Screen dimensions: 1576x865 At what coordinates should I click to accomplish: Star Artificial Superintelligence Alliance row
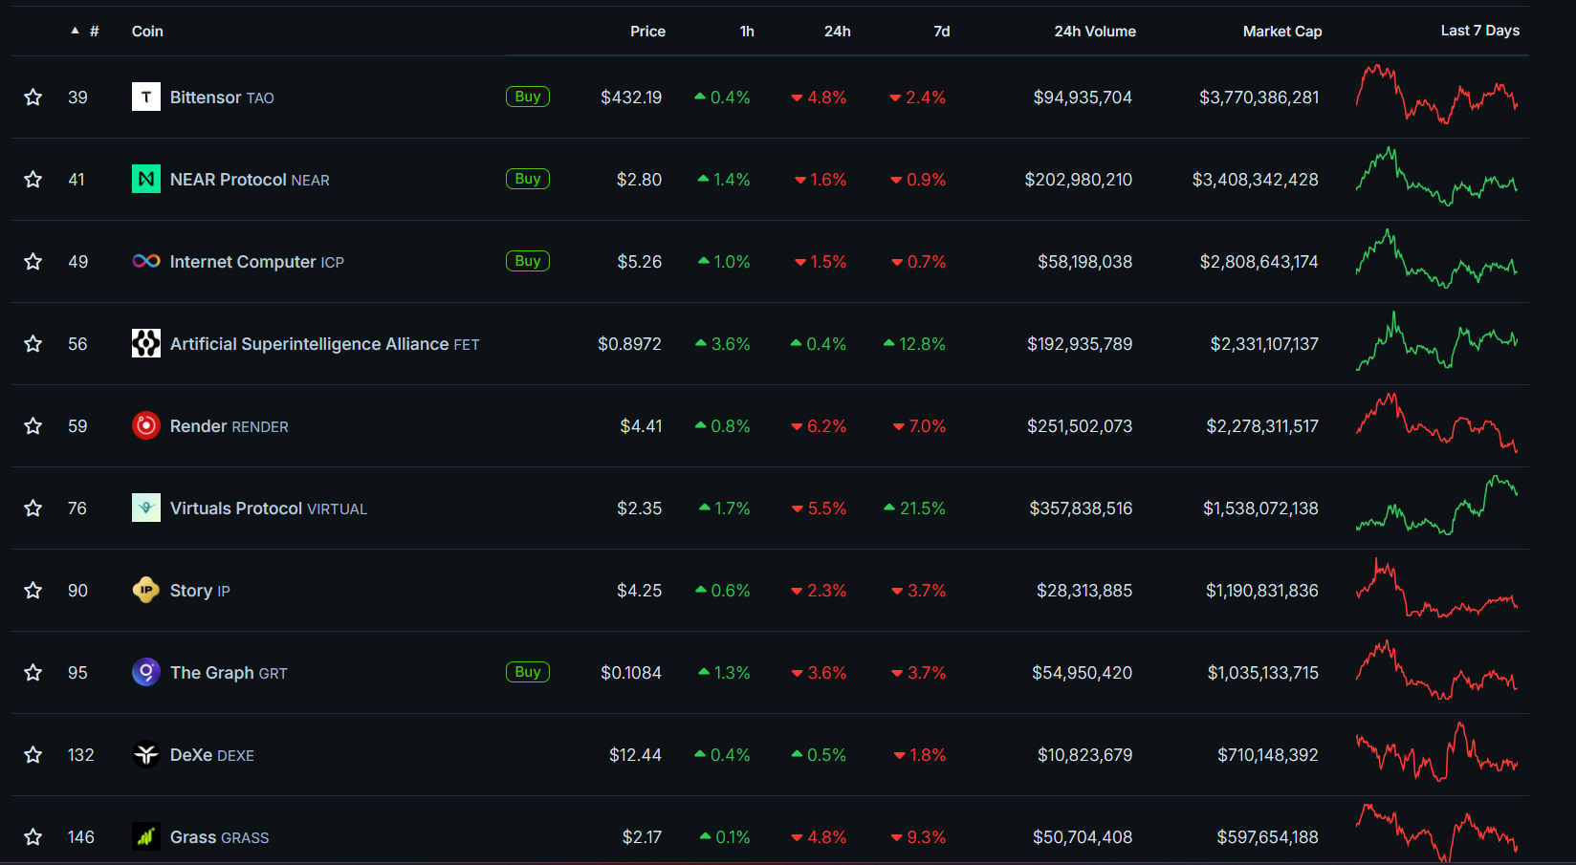click(33, 344)
